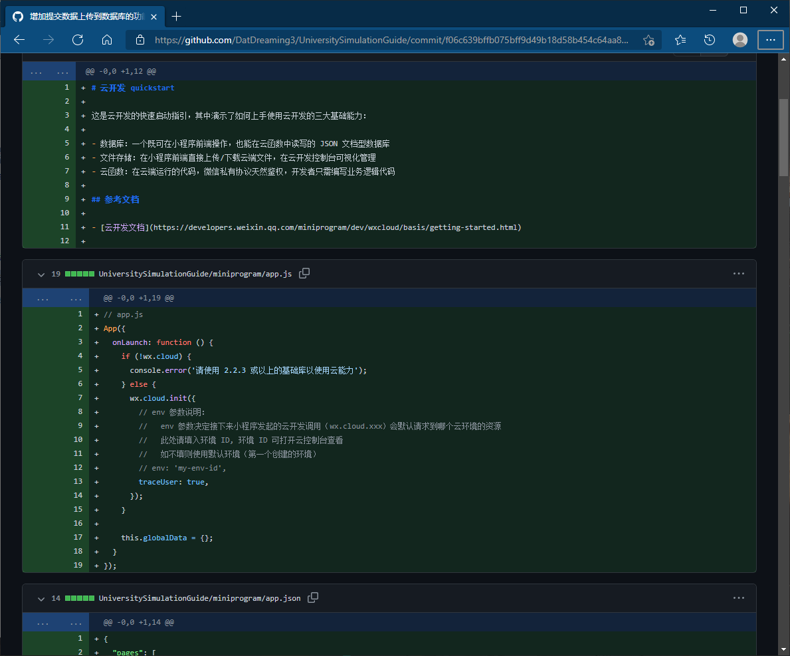This screenshot has height=656, width=790.
Task: Click the '## 参考文档' heading line
Action: (x=116, y=199)
